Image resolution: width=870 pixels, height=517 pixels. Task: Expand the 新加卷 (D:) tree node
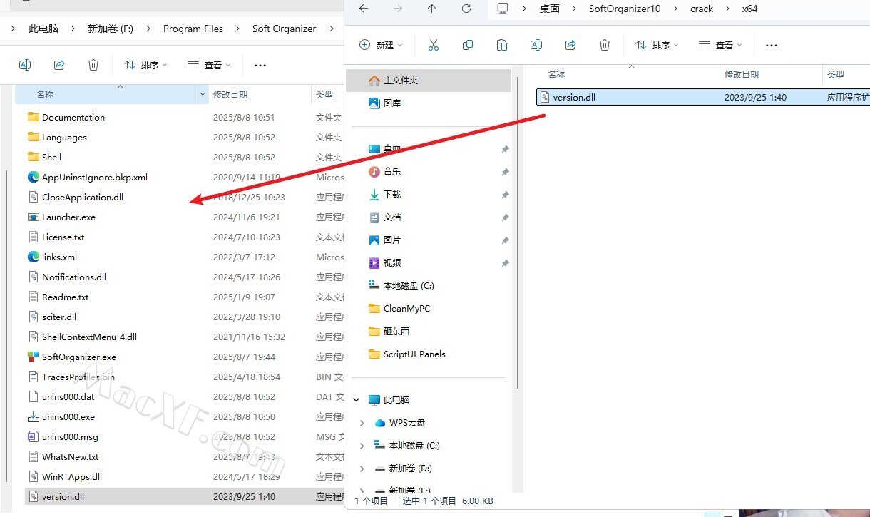(x=362, y=469)
